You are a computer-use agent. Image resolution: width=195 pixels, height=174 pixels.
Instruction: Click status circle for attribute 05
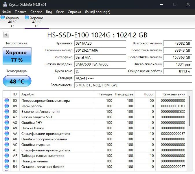click(7, 100)
